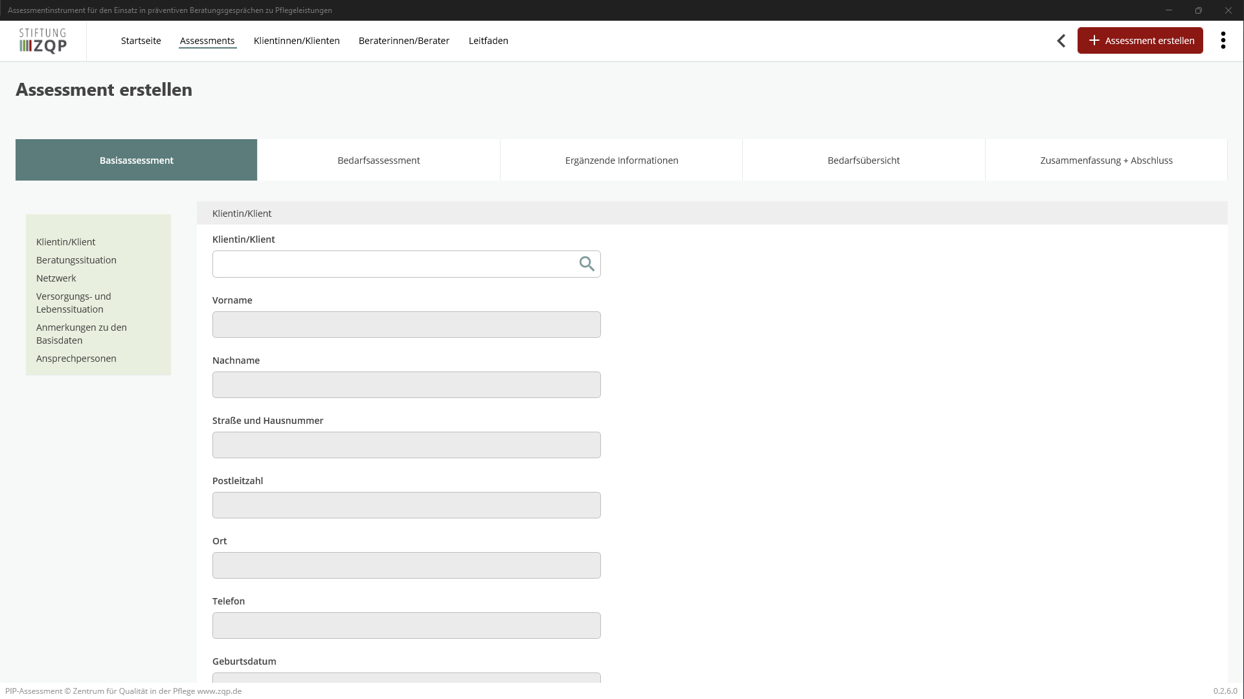Go to Klientinnen/Klienten navigation item
This screenshot has height=699, width=1244.
[x=297, y=41]
